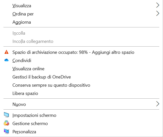The image size is (163, 137).
Task: Click the blue OneDrive cloud icon
Action: pyautogui.click(x=6, y=60)
